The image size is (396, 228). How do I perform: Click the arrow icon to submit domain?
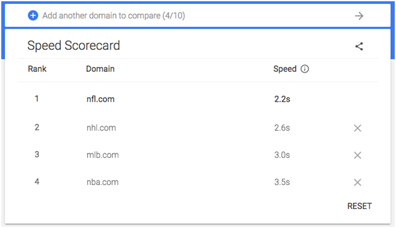(x=359, y=16)
